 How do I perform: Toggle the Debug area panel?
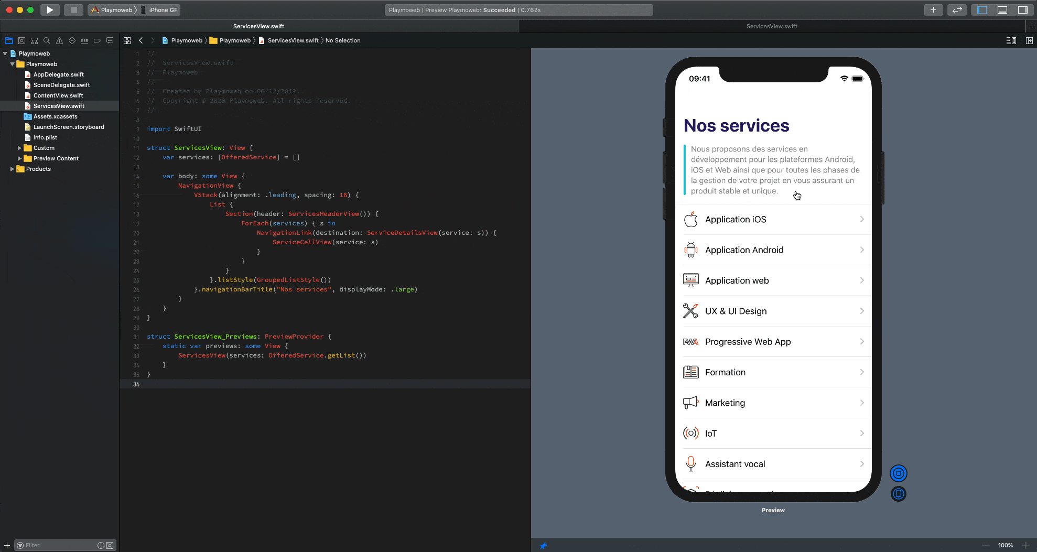pos(1002,9)
